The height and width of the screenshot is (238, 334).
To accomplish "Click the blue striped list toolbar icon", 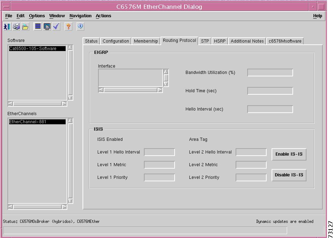I will click(38, 27).
